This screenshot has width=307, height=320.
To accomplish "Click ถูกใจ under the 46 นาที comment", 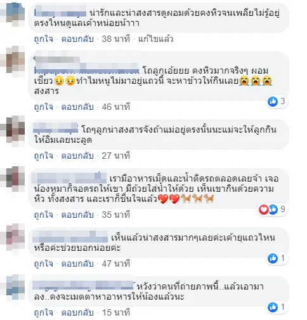I will click(44, 107).
